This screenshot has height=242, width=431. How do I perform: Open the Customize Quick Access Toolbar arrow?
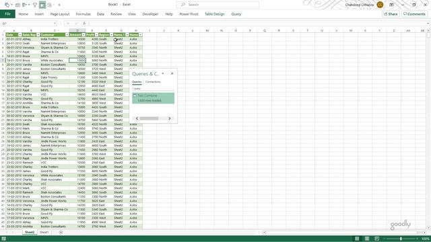point(59,5)
